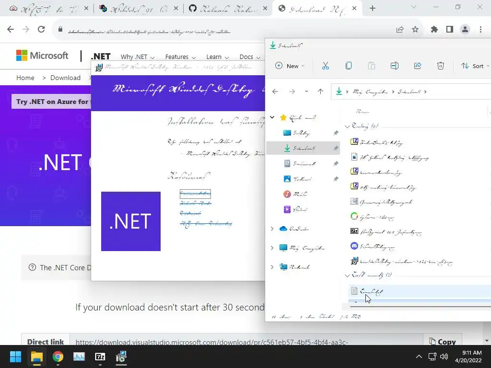Viewport: 491px width, 368px height.
Task: Click the pin icon next to Desktop
Action: click(x=336, y=133)
